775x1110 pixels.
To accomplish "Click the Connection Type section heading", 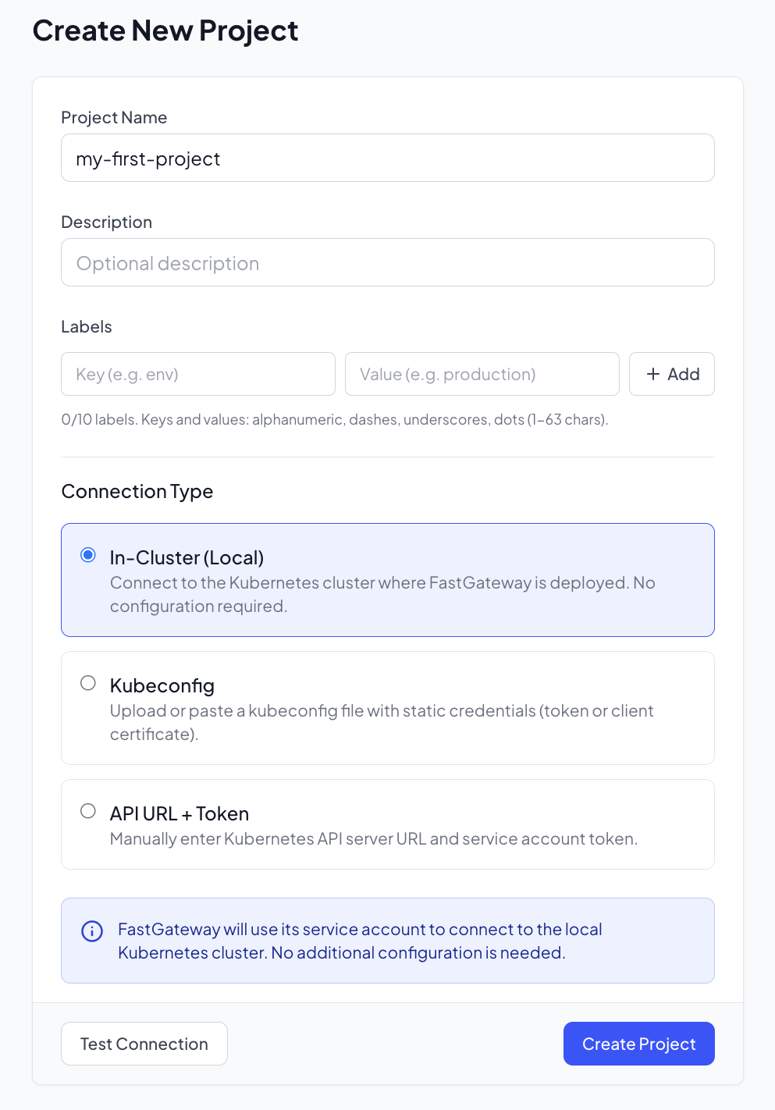I will (x=137, y=491).
